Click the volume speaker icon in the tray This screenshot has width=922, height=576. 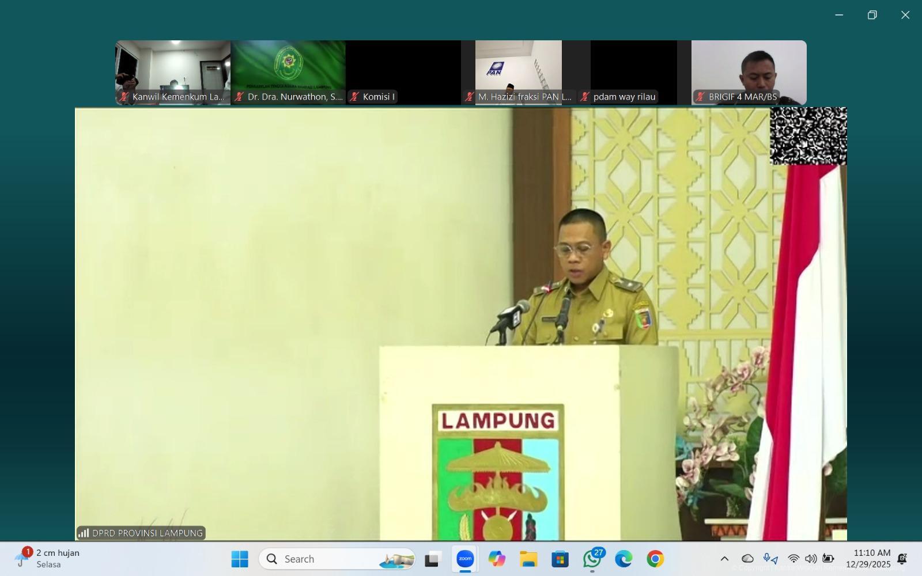click(x=811, y=559)
